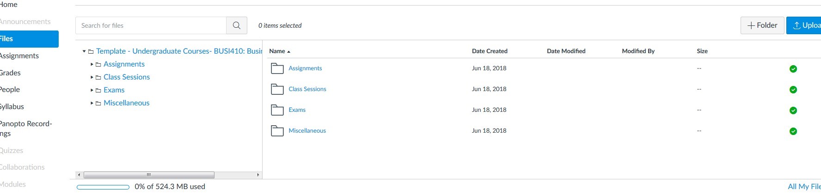Open Grades in course navigation
The height and width of the screenshot is (196, 821).
pos(10,73)
